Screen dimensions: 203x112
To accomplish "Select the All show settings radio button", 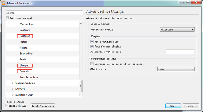I will point(19,106).
